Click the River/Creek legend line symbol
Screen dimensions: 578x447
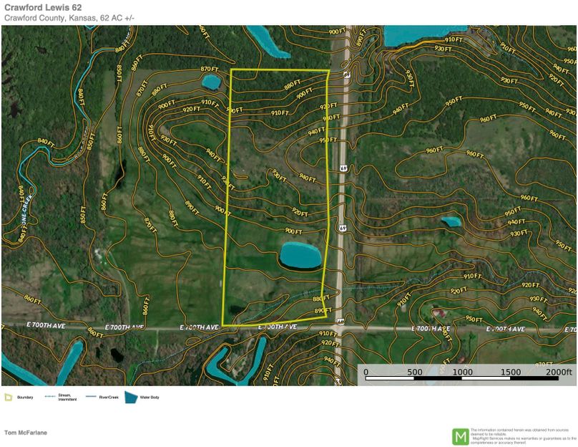89,396
